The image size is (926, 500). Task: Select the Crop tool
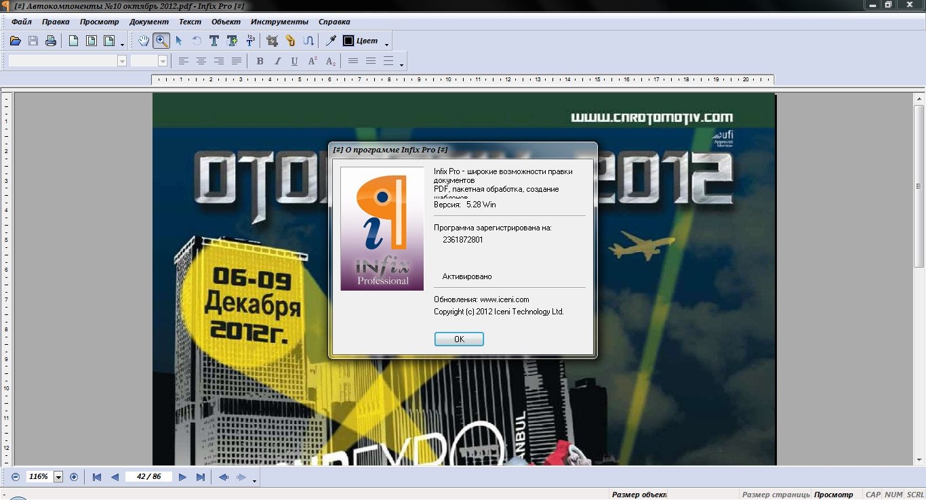273,41
